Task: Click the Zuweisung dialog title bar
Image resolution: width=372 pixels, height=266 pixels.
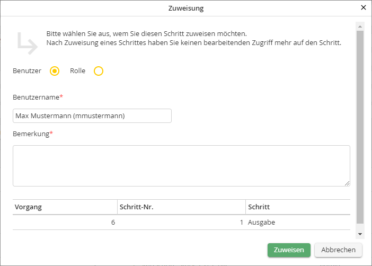Action: click(185, 8)
